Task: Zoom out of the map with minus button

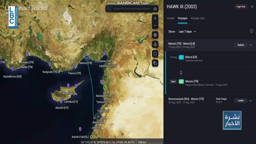Action: point(155,26)
